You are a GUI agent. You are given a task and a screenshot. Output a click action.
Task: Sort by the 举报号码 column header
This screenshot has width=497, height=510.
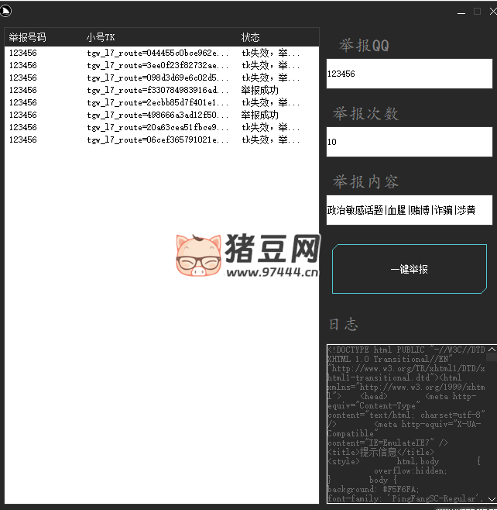tap(28, 37)
